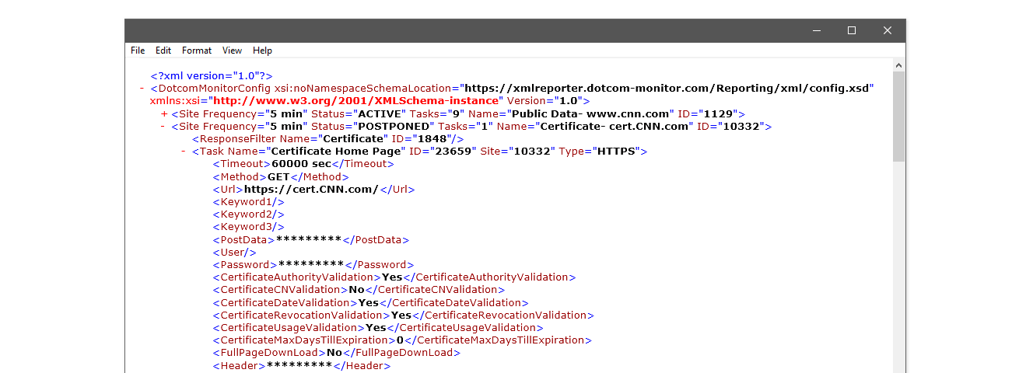This screenshot has width=1033, height=373.
Task: Click the Keyword2 element
Action: (248, 214)
